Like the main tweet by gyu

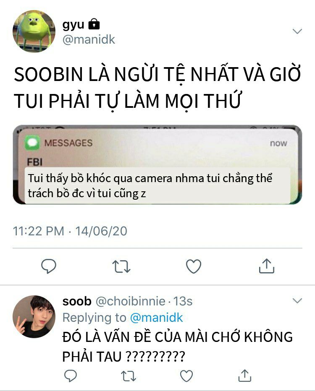pyautogui.click(x=194, y=266)
